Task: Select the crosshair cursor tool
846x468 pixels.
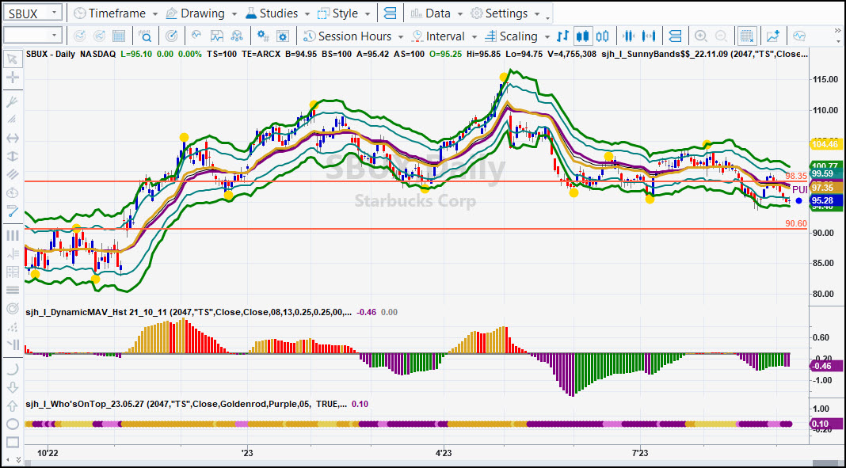Action: click(x=12, y=77)
